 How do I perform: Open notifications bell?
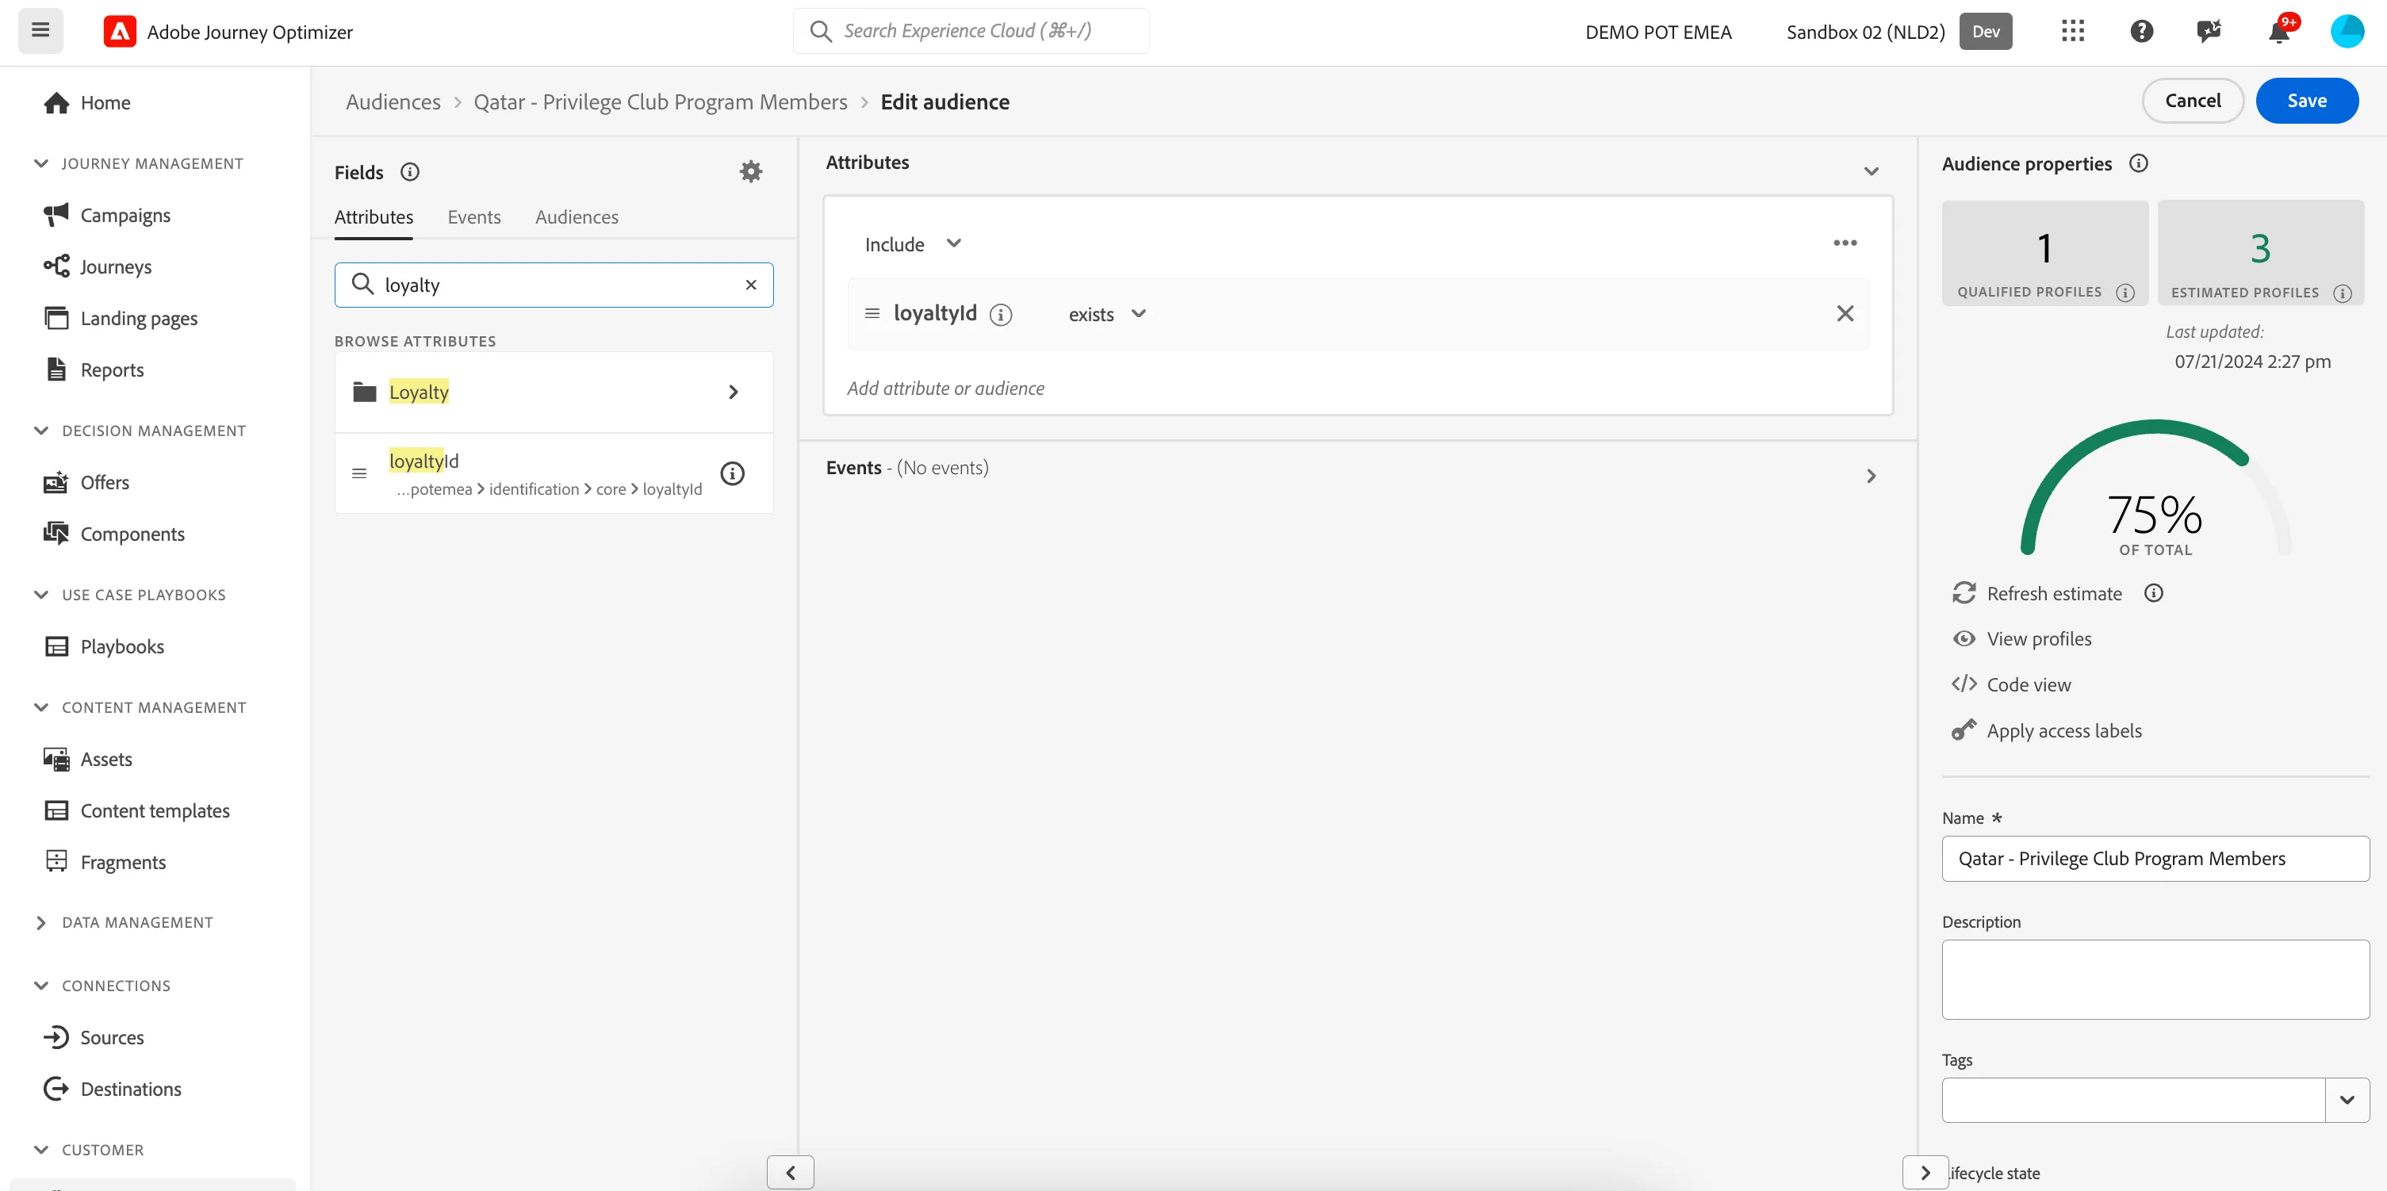pos(2279,32)
